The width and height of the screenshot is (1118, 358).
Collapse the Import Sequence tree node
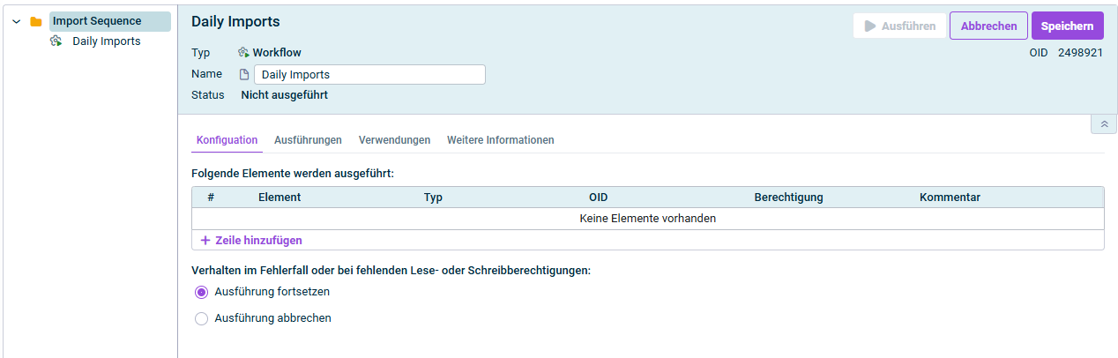(x=16, y=22)
